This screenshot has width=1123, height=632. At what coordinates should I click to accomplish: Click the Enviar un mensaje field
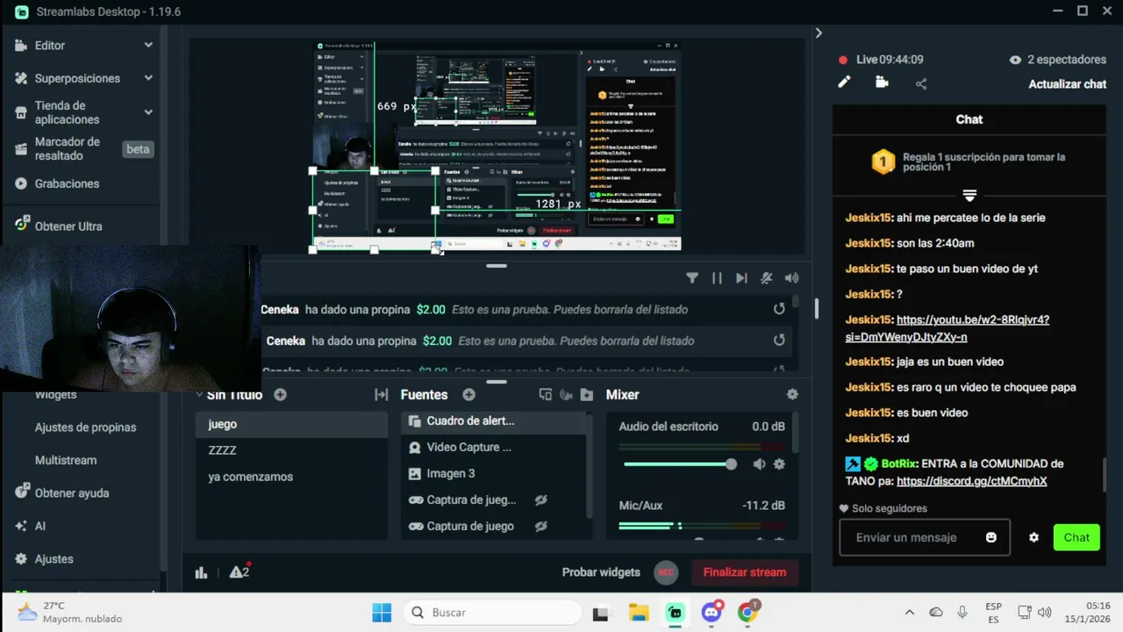pos(925,537)
